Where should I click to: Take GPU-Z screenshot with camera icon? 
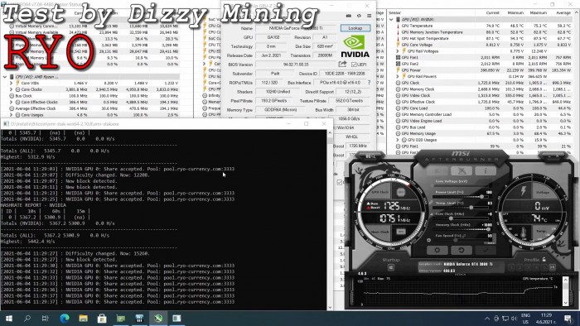click(x=349, y=16)
